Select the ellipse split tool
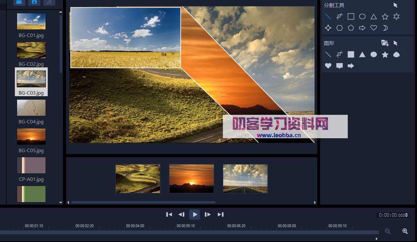417x242 pixels. click(362, 16)
